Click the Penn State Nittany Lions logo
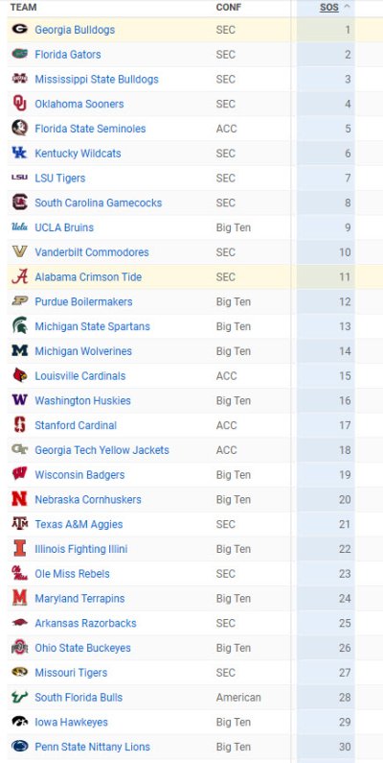 click(20, 747)
